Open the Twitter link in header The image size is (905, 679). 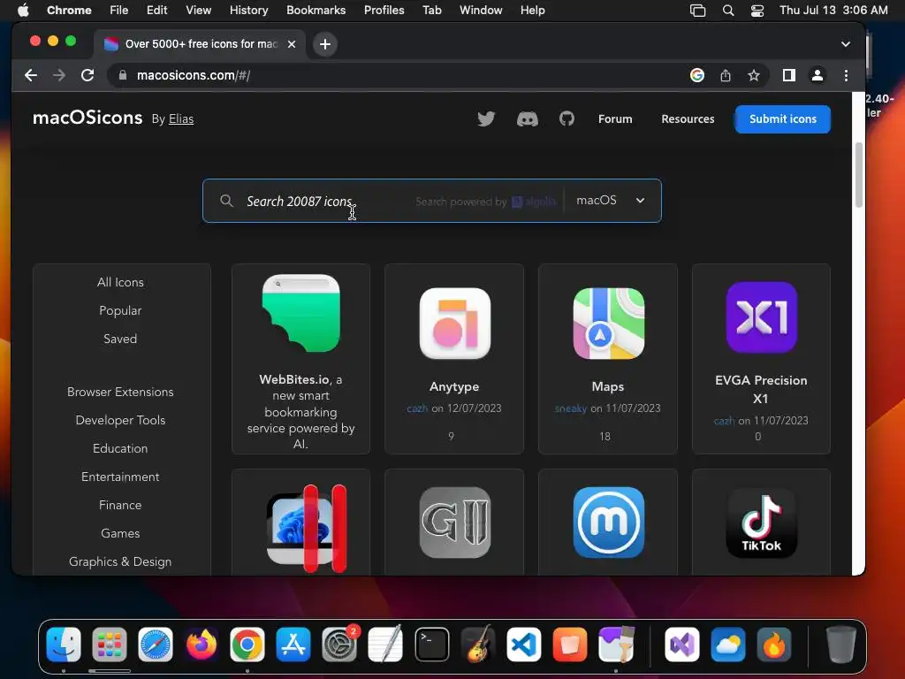click(486, 119)
